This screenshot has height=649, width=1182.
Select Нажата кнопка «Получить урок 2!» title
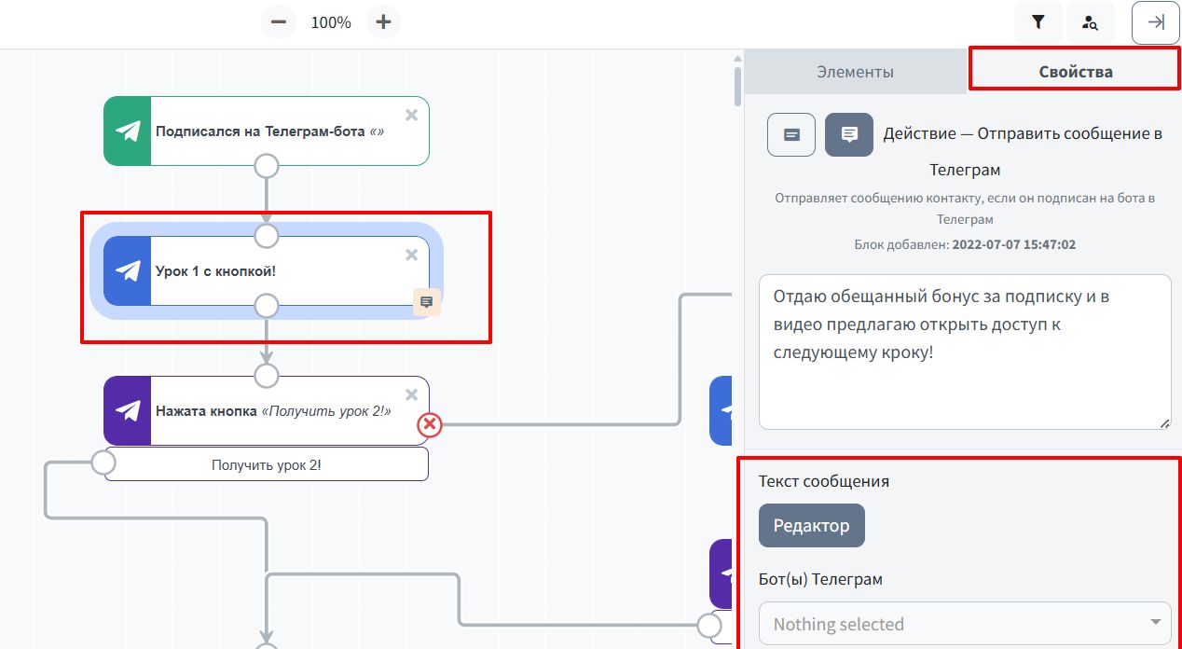click(273, 411)
